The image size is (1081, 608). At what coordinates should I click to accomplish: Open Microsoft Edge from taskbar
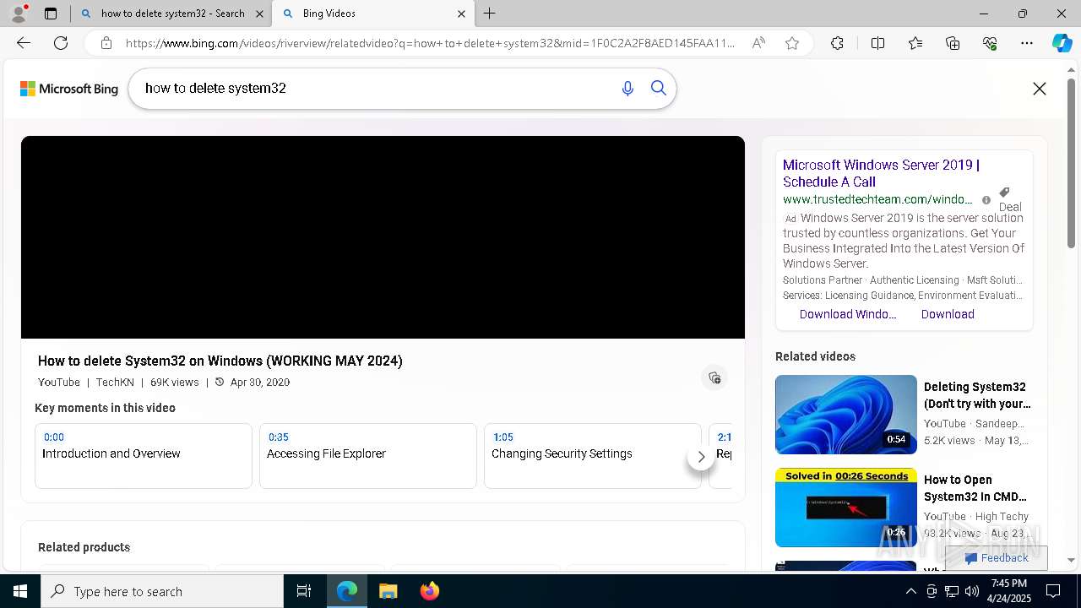pyautogui.click(x=347, y=591)
